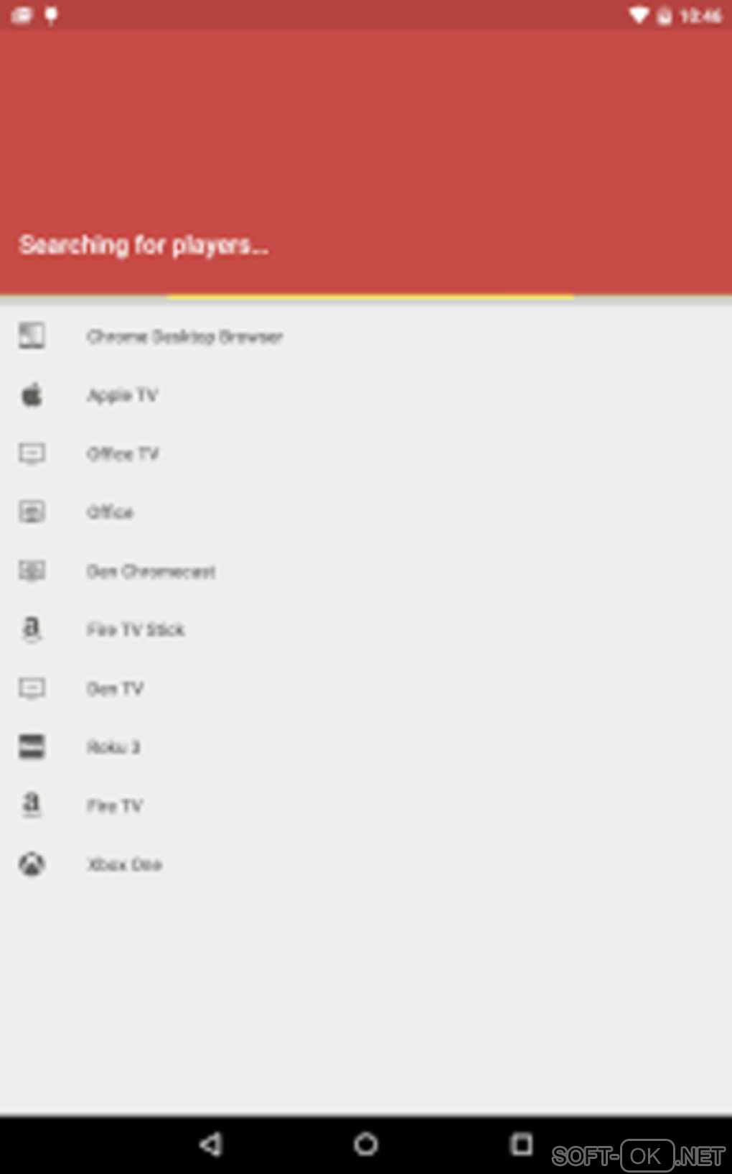Screen dimensions: 732x1174
Task: Tap the Den TV screen icon
Action: point(32,688)
